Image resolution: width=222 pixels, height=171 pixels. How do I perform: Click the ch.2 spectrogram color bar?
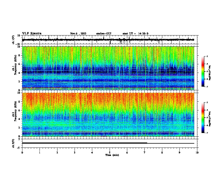[x=203, y=118]
